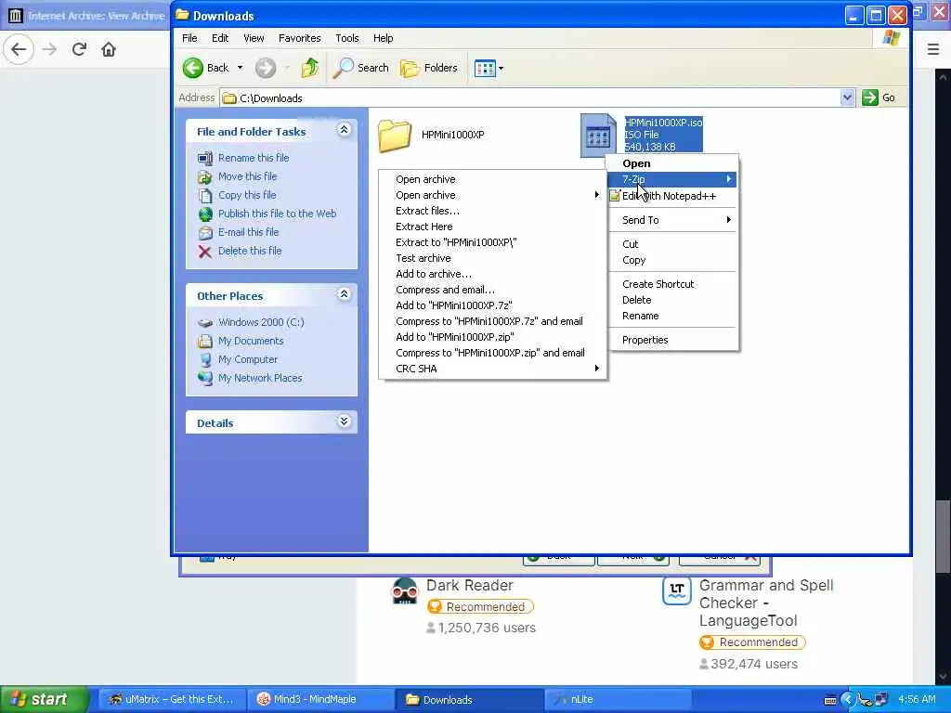Click the green Go arrow button

[870, 97]
